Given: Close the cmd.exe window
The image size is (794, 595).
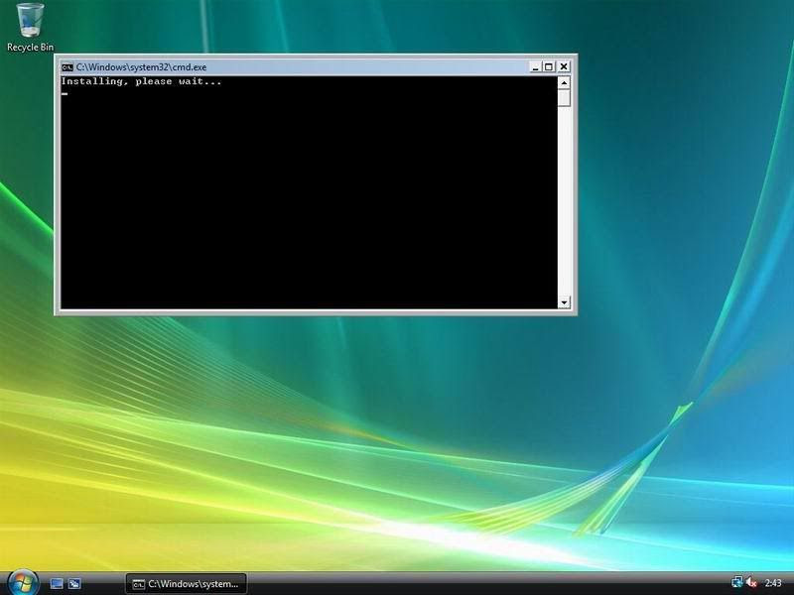Looking at the screenshot, I should click(x=564, y=66).
